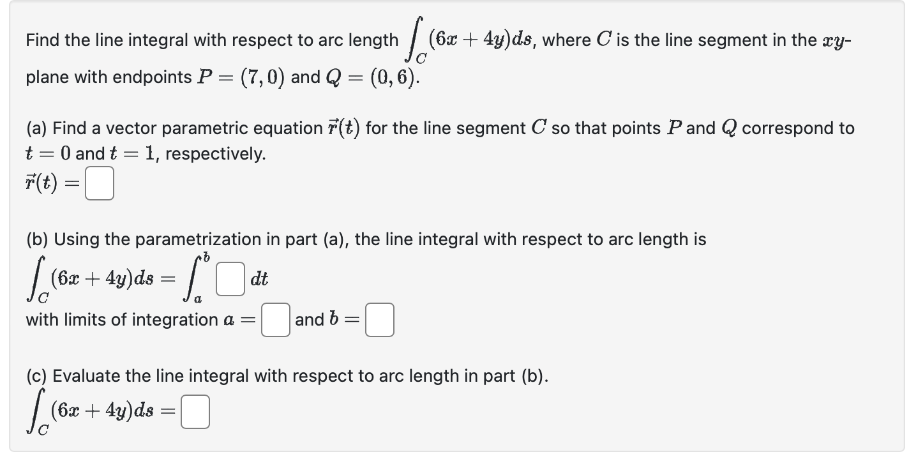Viewport: 909px width, 452px height.
Task: Click the letter C beneath the integral sign
Action: (421, 56)
